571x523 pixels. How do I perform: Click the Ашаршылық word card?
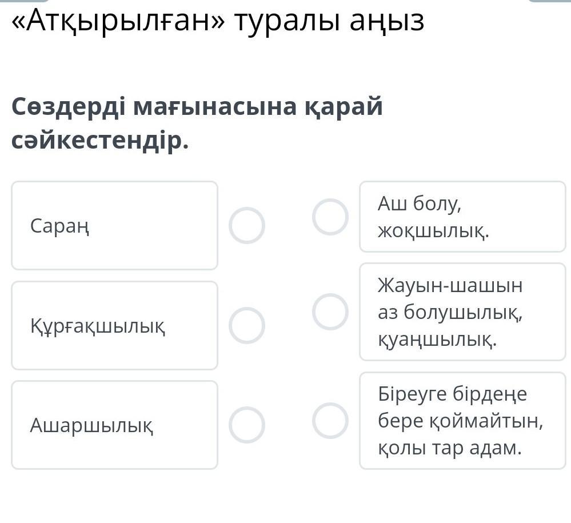[x=114, y=425]
